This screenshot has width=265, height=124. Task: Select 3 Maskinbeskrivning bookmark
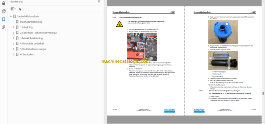(31, 38)
